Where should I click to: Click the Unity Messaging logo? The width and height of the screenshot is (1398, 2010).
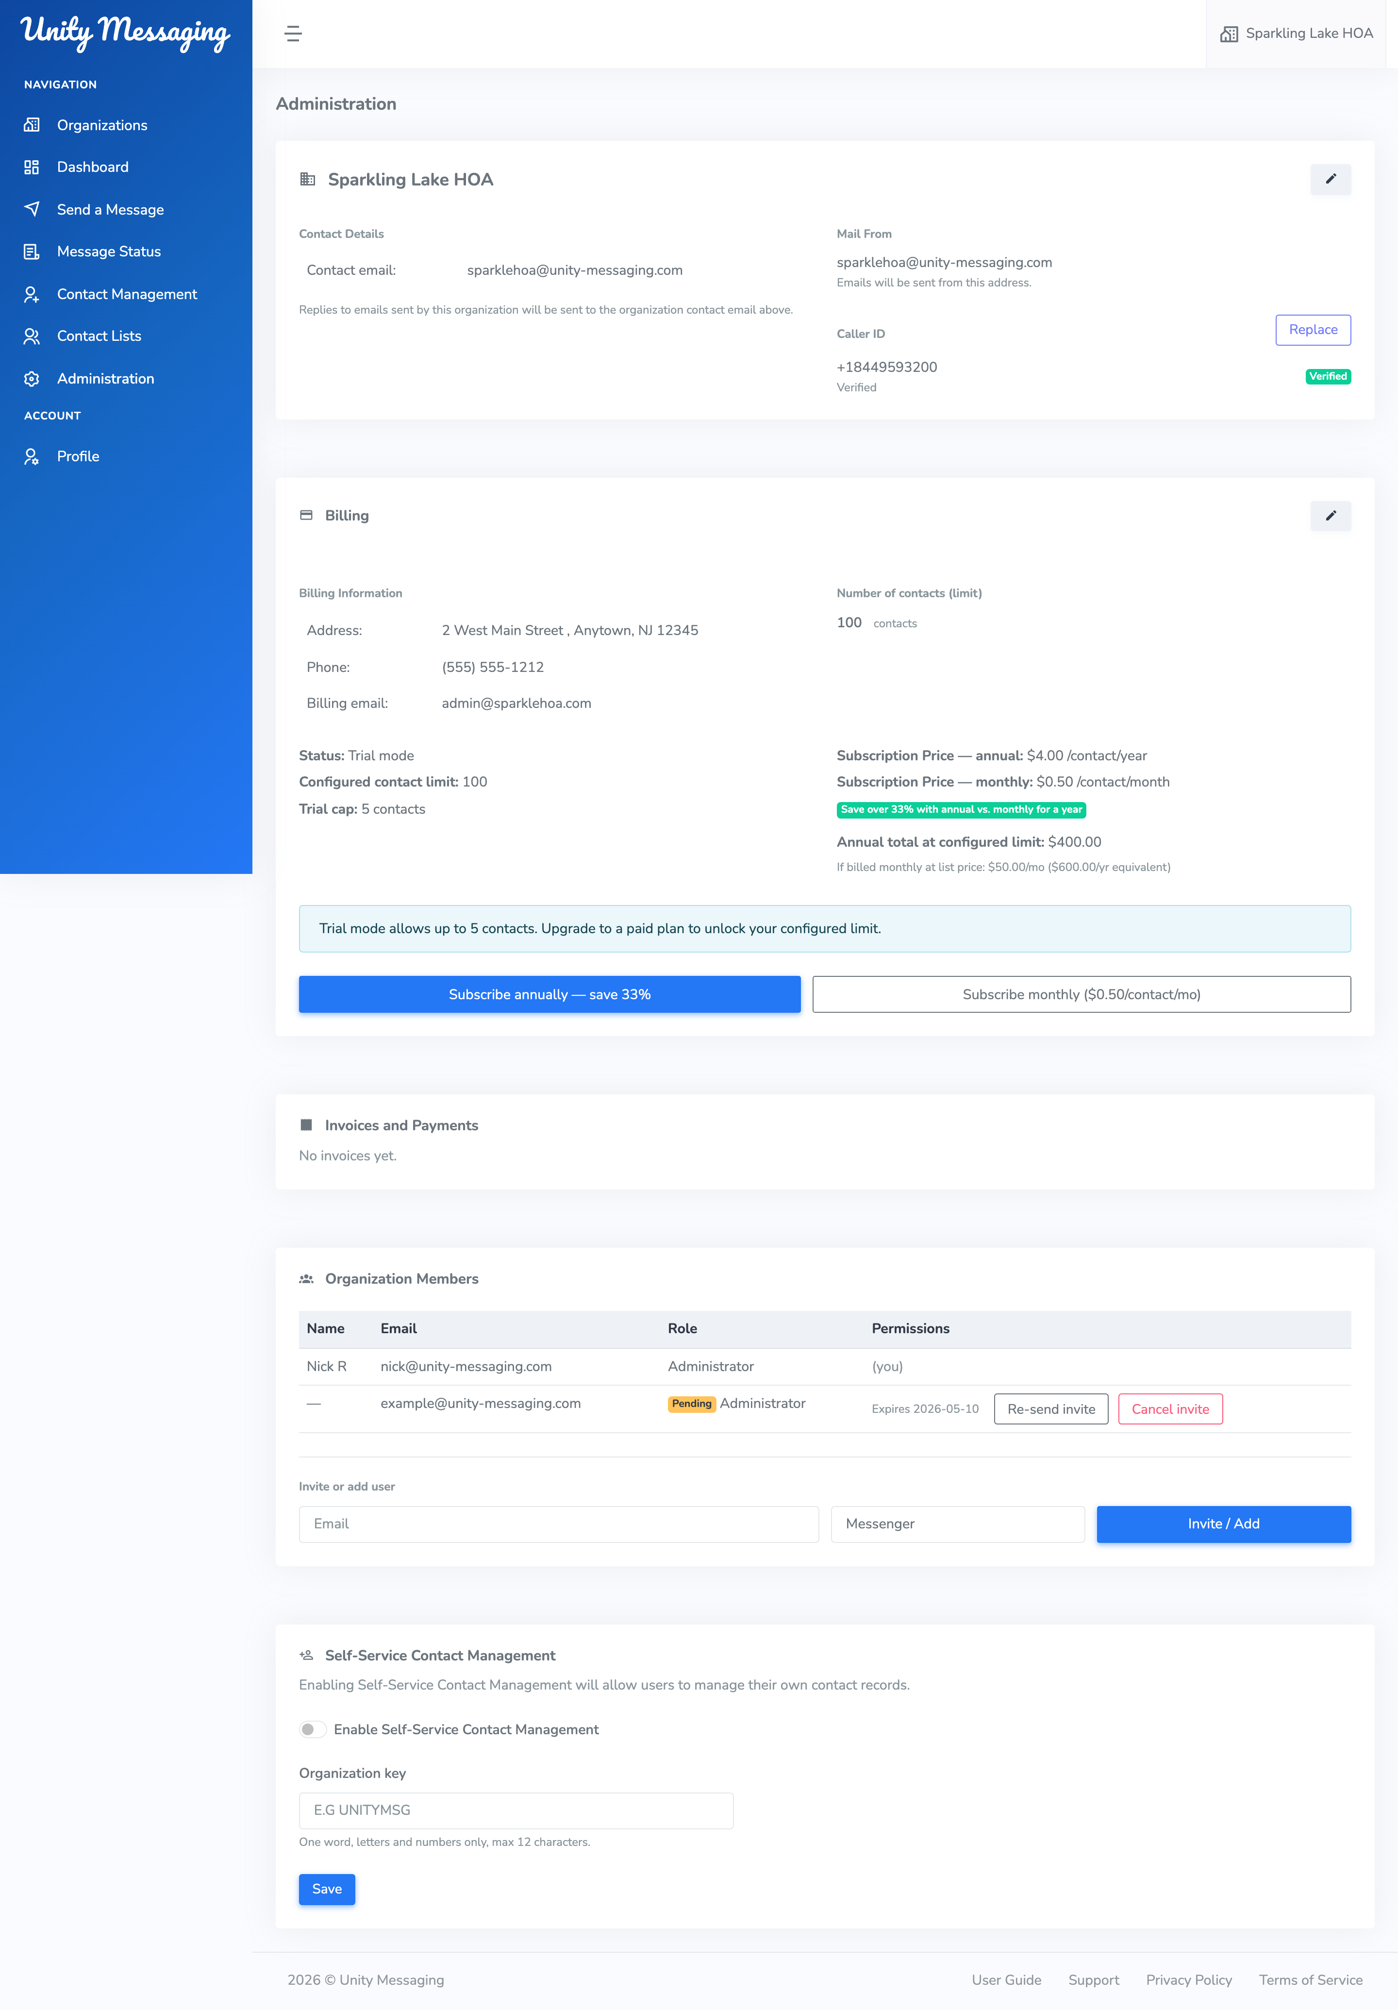125,33
